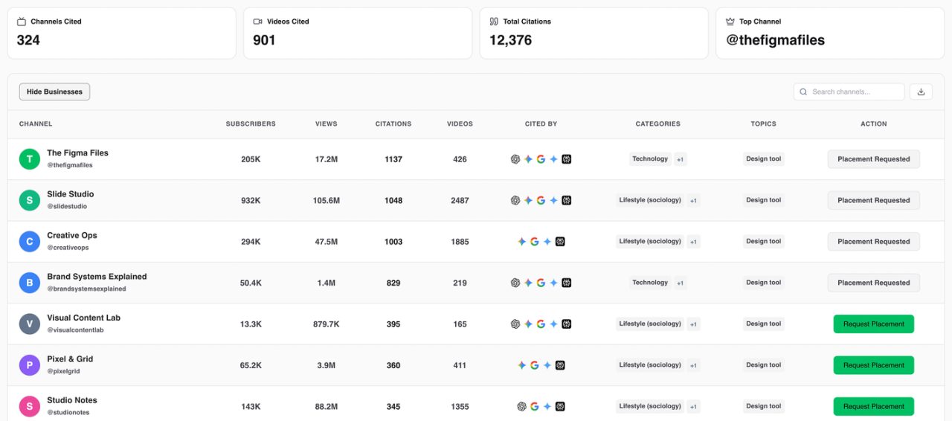Focus the Search channels input field
The height and width of the screenshot is (421, 952).
(849, 92)
